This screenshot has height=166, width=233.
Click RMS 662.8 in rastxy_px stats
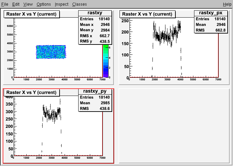pyautogui.click(x=211, y=30)
